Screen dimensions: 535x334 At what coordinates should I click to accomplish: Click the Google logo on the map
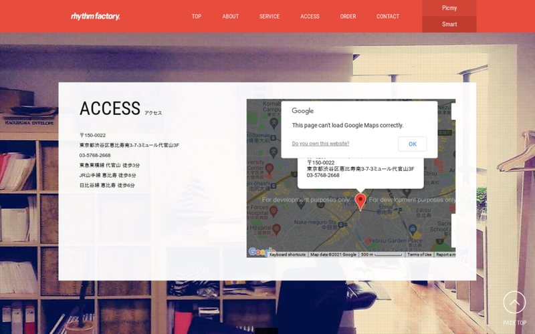261,252
